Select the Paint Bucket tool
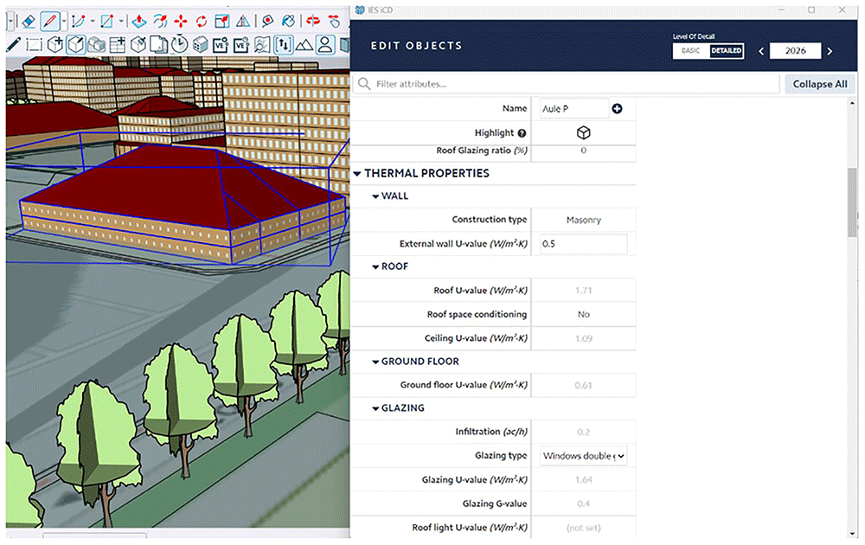Viewport: 865px width, 545px height. 287,22
